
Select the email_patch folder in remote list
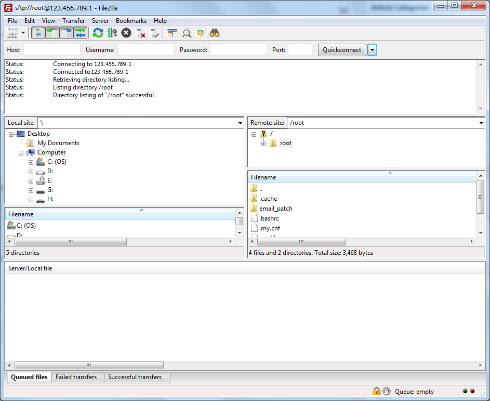pyautogui.click(x=276, y=209)
